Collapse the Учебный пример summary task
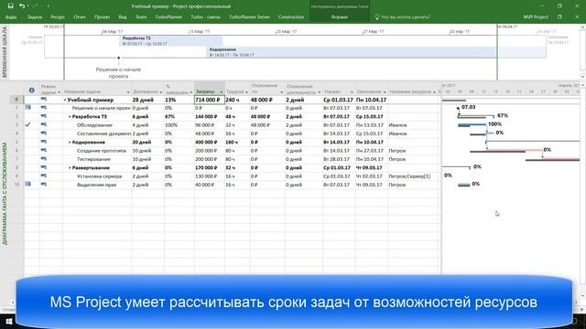Viewport: 586px width, 329px height. pyautogui.click(x=65, y=100)
